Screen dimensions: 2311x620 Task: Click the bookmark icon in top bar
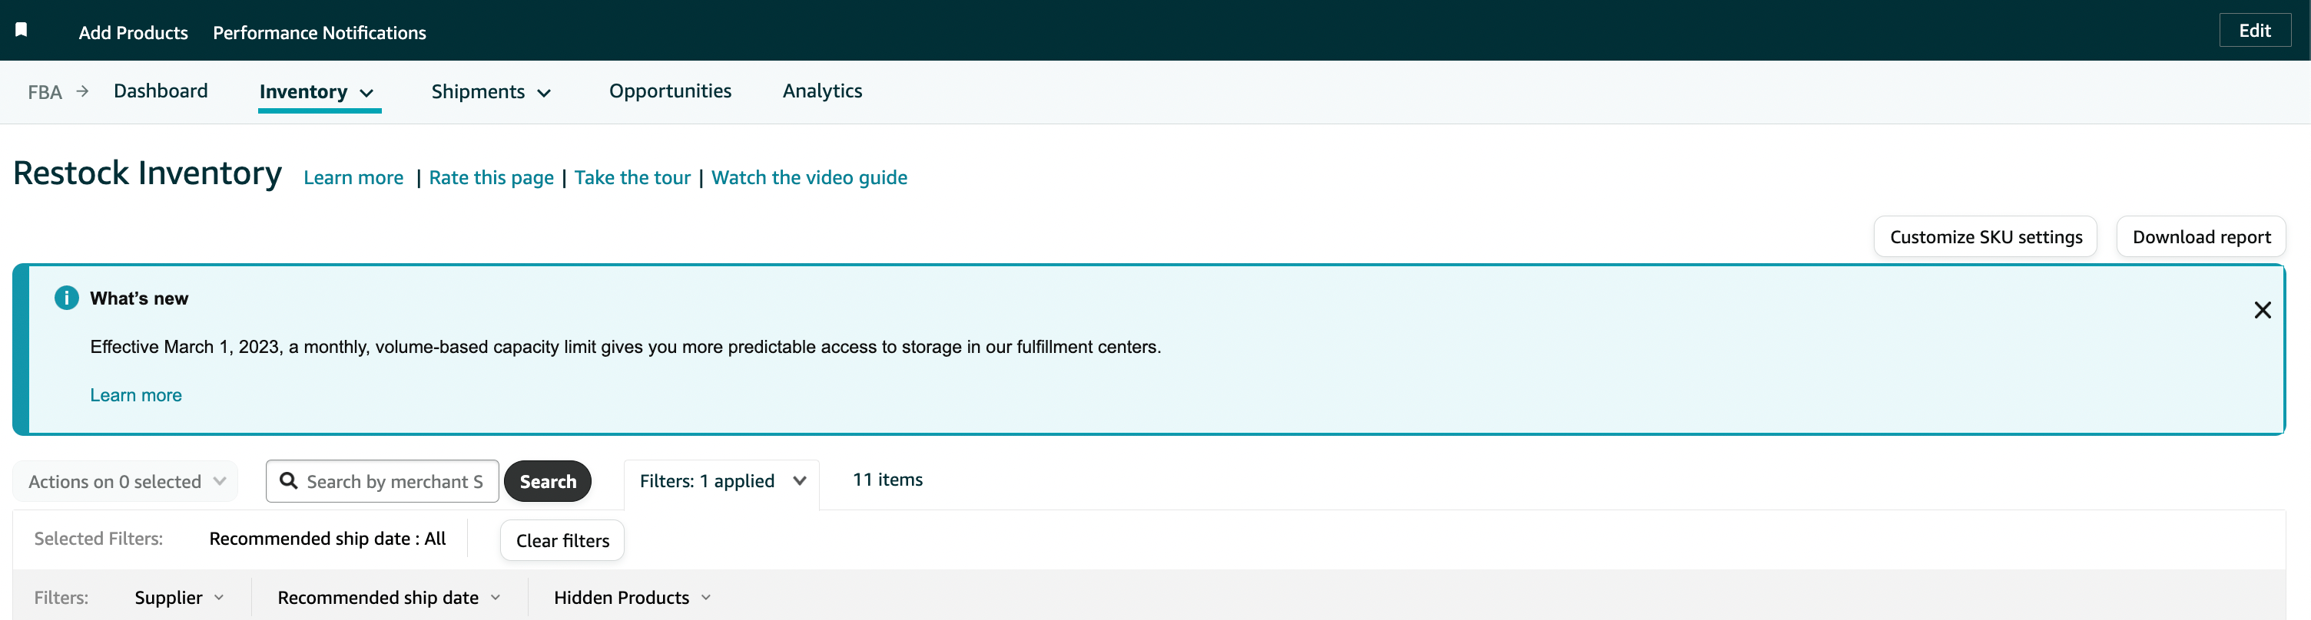[x=22, y=31]
